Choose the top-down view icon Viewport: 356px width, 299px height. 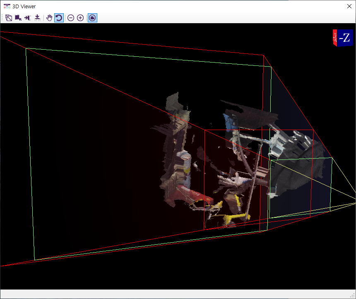click(37, 18)
